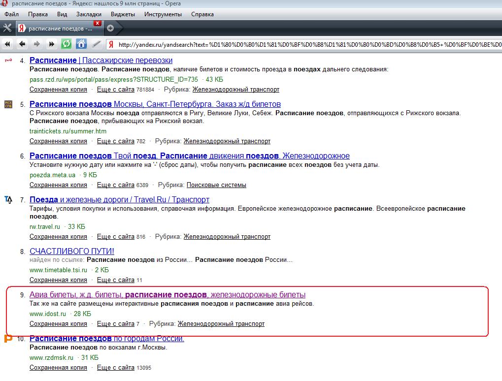Click the Opera logo in title bar

[x=4, y=3]
